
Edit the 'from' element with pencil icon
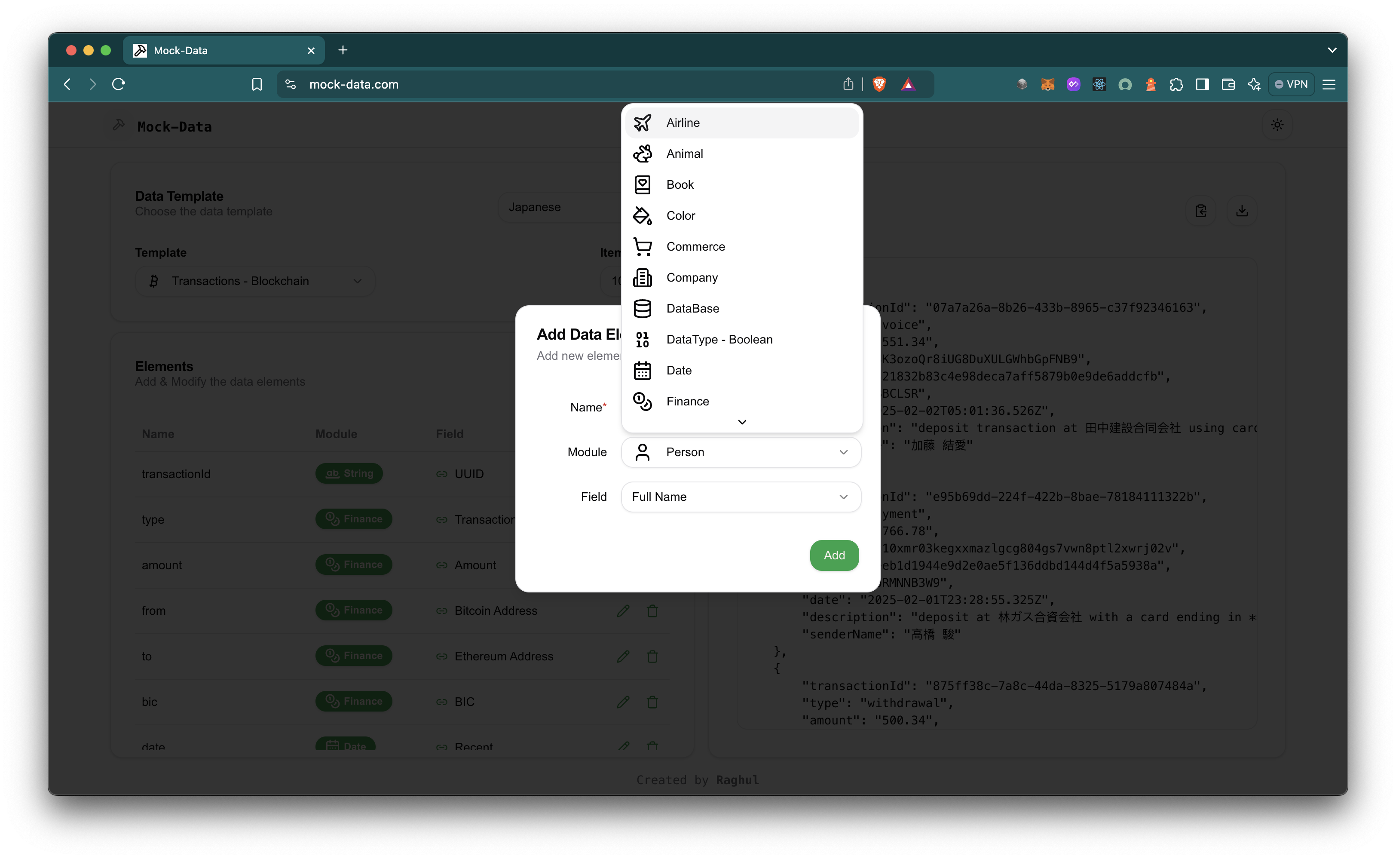623,611
